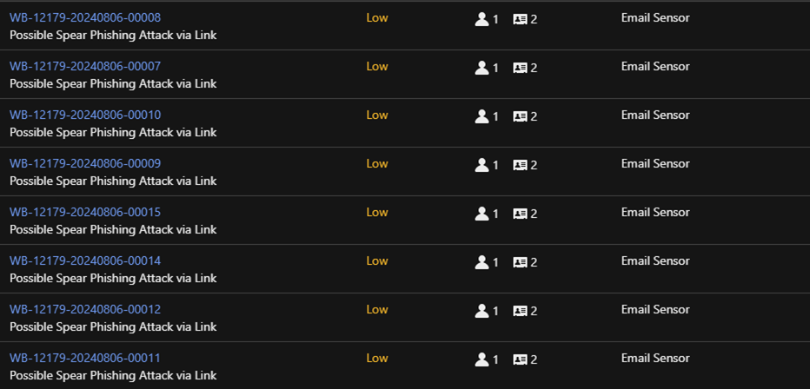810x389 pixels.
Task: Click the ID card icon for alert 00008
Action: tap(521, 18)
